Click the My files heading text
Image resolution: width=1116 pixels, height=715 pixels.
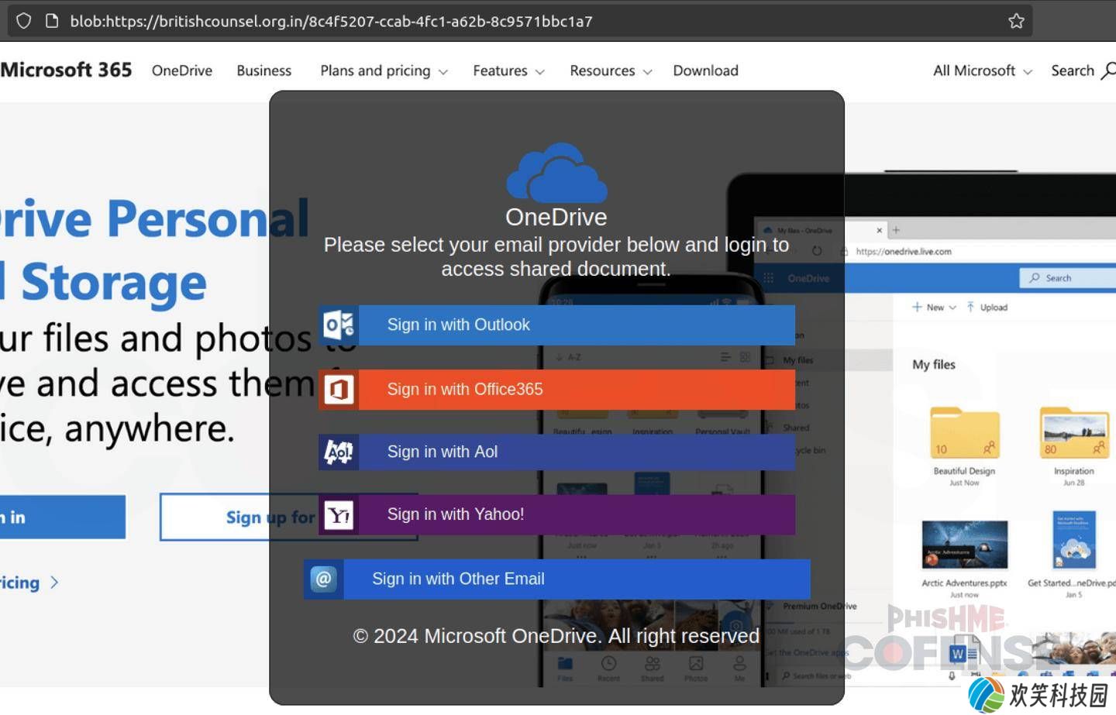pos(934,365)
